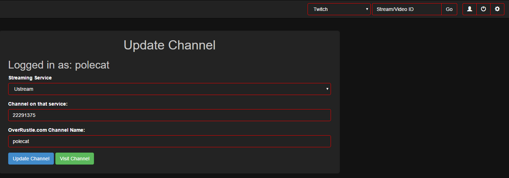The height and width of the screenshot is (178, 509).
Task: Click the 'OverRustle.com Channel Name:' label
Action: tap(47, 130)
